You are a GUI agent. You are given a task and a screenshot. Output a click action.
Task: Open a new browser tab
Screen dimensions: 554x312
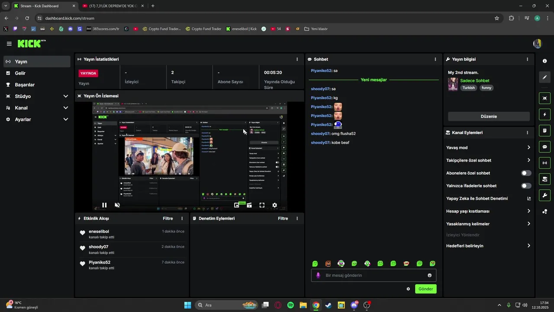[153, 6]
